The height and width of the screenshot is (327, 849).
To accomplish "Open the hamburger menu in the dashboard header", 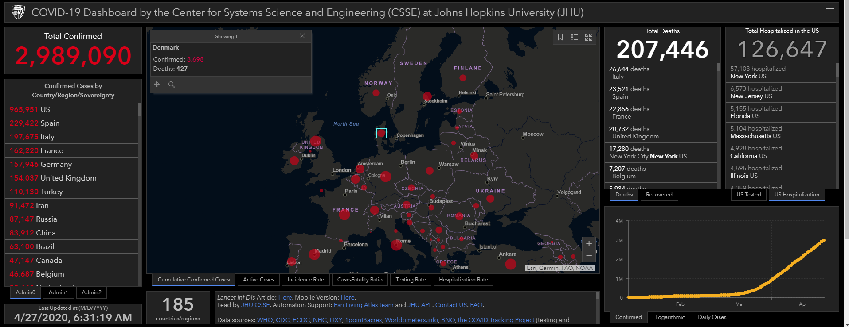I will (830, 12).
